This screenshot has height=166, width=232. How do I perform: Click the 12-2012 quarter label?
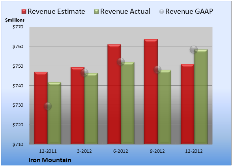pos(194,151)
